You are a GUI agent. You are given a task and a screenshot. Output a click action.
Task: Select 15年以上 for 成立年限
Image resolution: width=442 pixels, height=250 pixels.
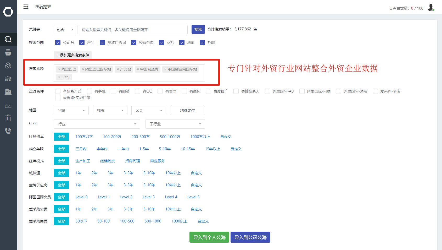[x=212, y=149]
